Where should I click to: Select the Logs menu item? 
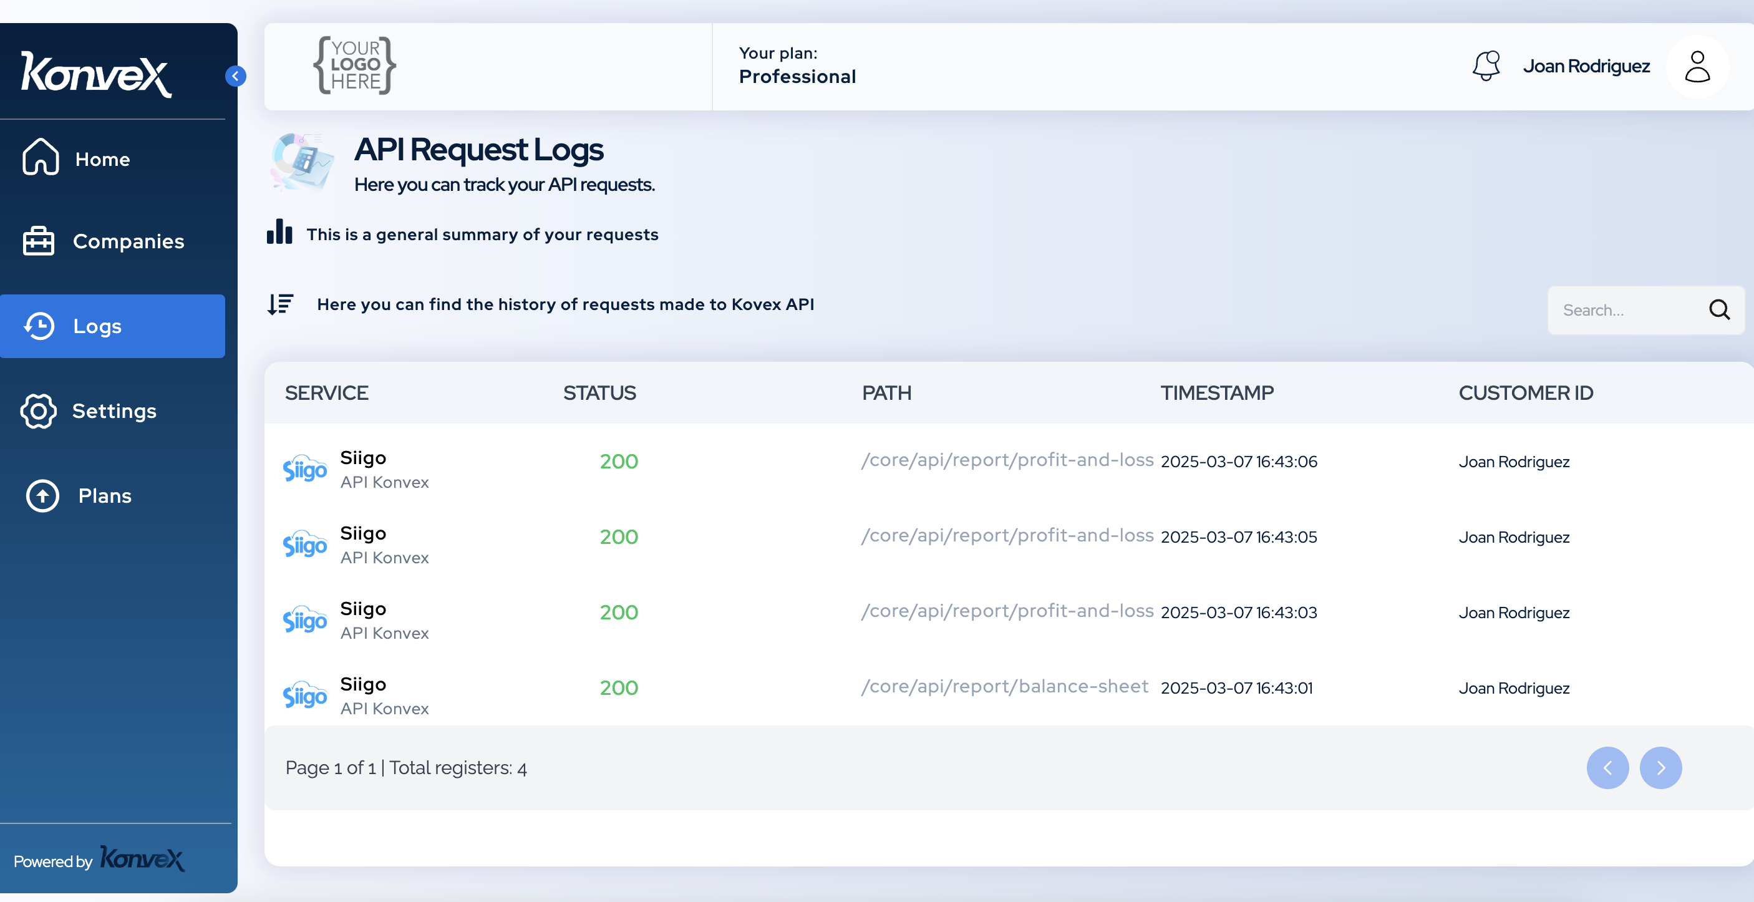tap(112, 326)
